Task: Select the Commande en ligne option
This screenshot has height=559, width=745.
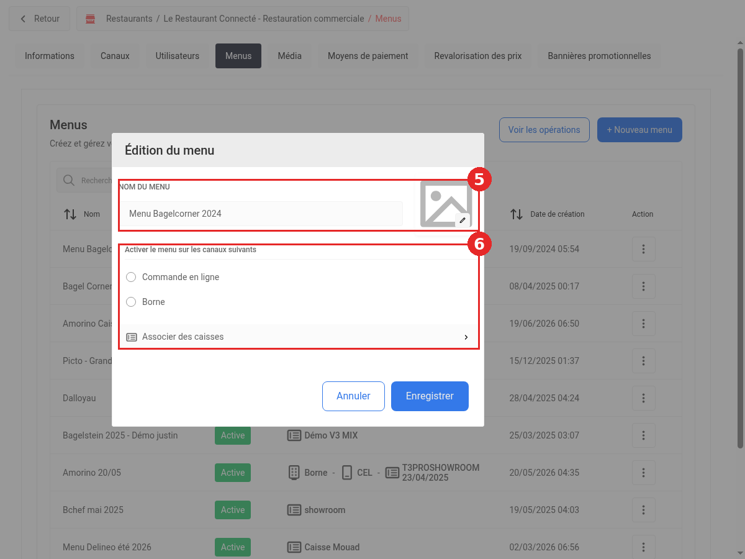Action: coord(131,277)
